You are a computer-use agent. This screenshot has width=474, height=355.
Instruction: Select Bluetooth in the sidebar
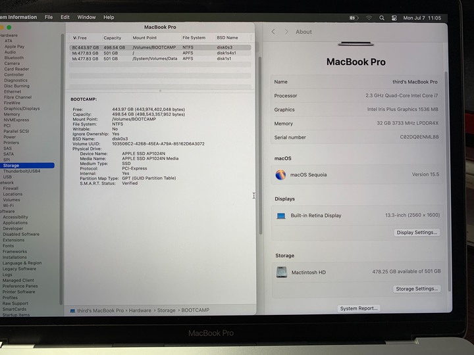coord(14,58)
